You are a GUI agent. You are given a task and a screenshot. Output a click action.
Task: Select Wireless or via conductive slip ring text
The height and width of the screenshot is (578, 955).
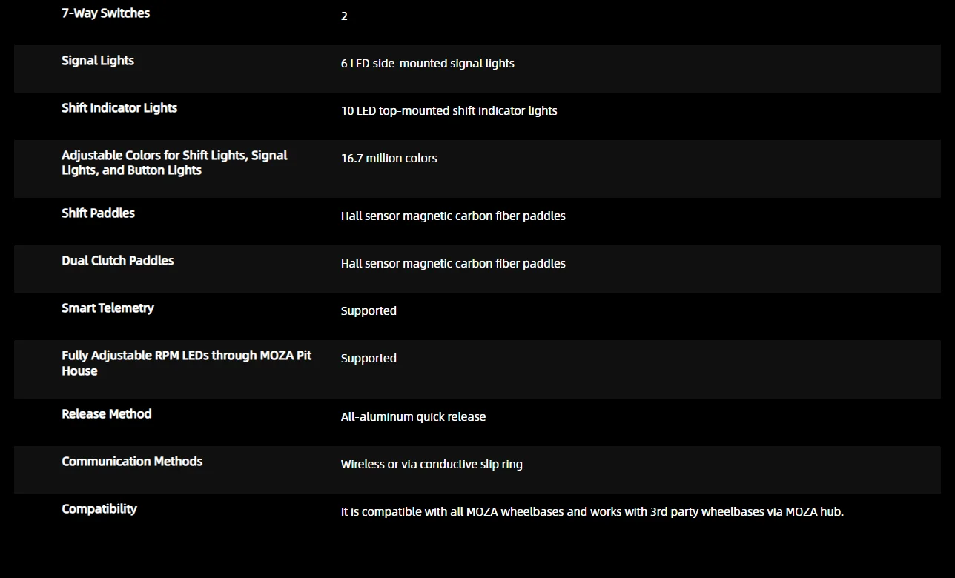(432, 465)
